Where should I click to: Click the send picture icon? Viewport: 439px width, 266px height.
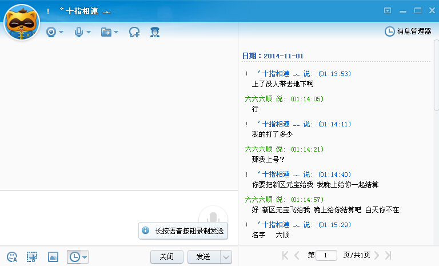(x=53, y=257)
